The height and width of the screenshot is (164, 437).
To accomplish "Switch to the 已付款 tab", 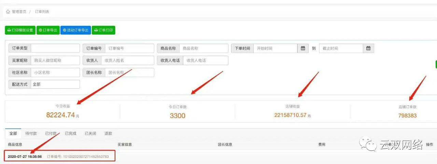I will pos(51,133).
